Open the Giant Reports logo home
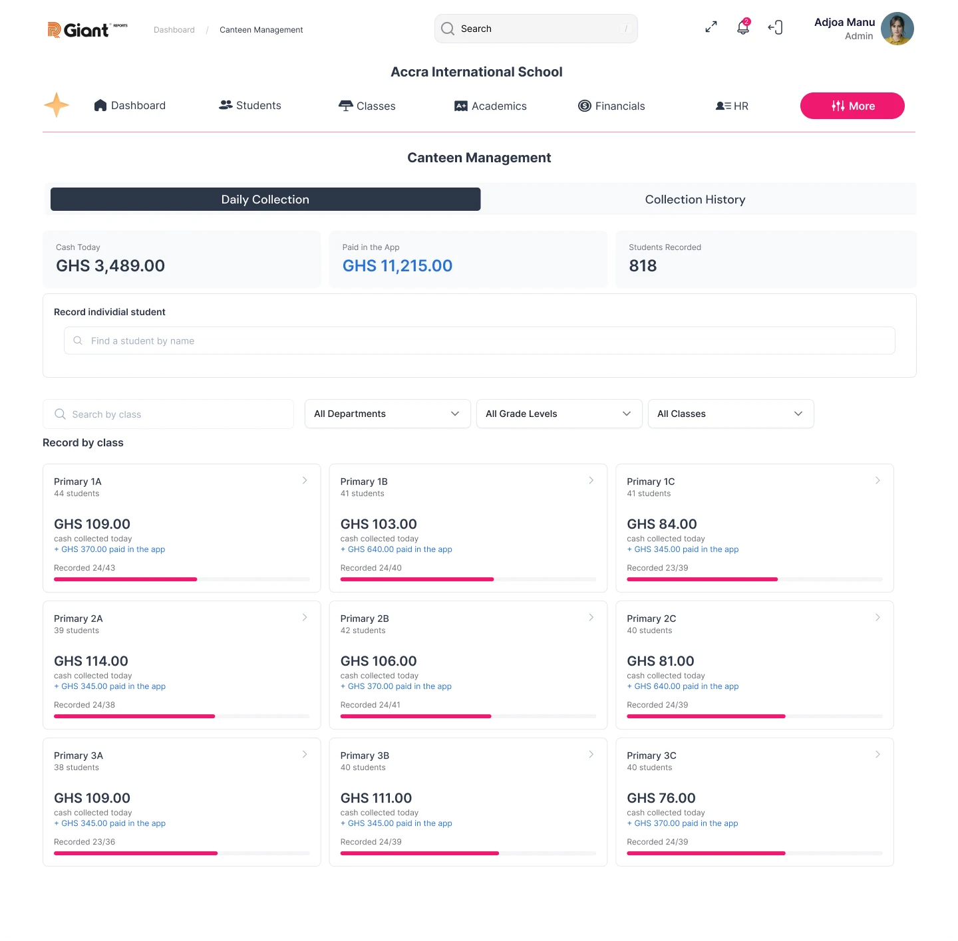 pyautogui.click(x=87, y=29)
